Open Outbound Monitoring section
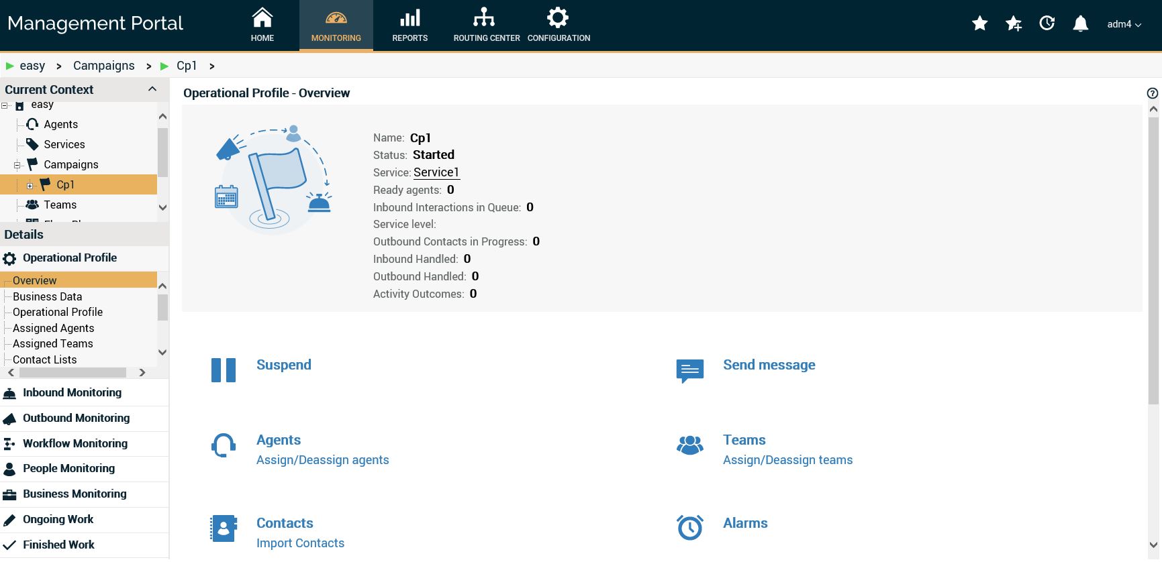The width and height of the screenshot is (1162, 562). pyautogui.click(x=76, y=418)
